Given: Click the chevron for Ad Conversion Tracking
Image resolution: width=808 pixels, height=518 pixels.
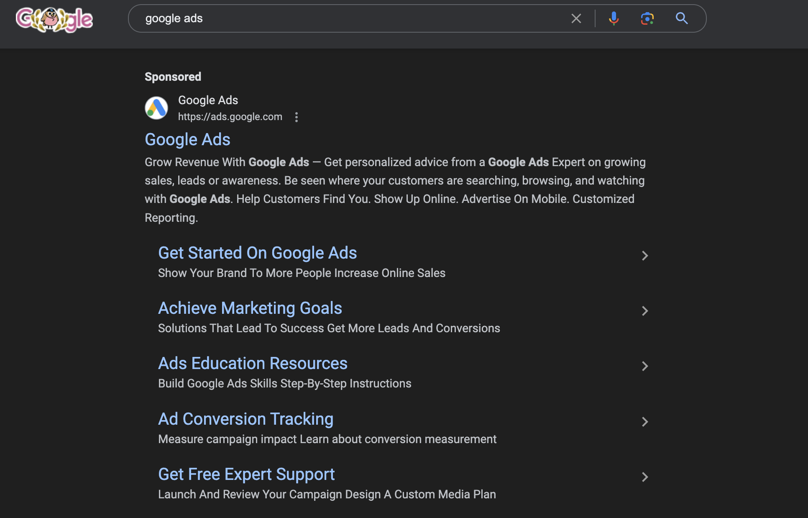Looking at the screenshot, I should coord(644,422).
